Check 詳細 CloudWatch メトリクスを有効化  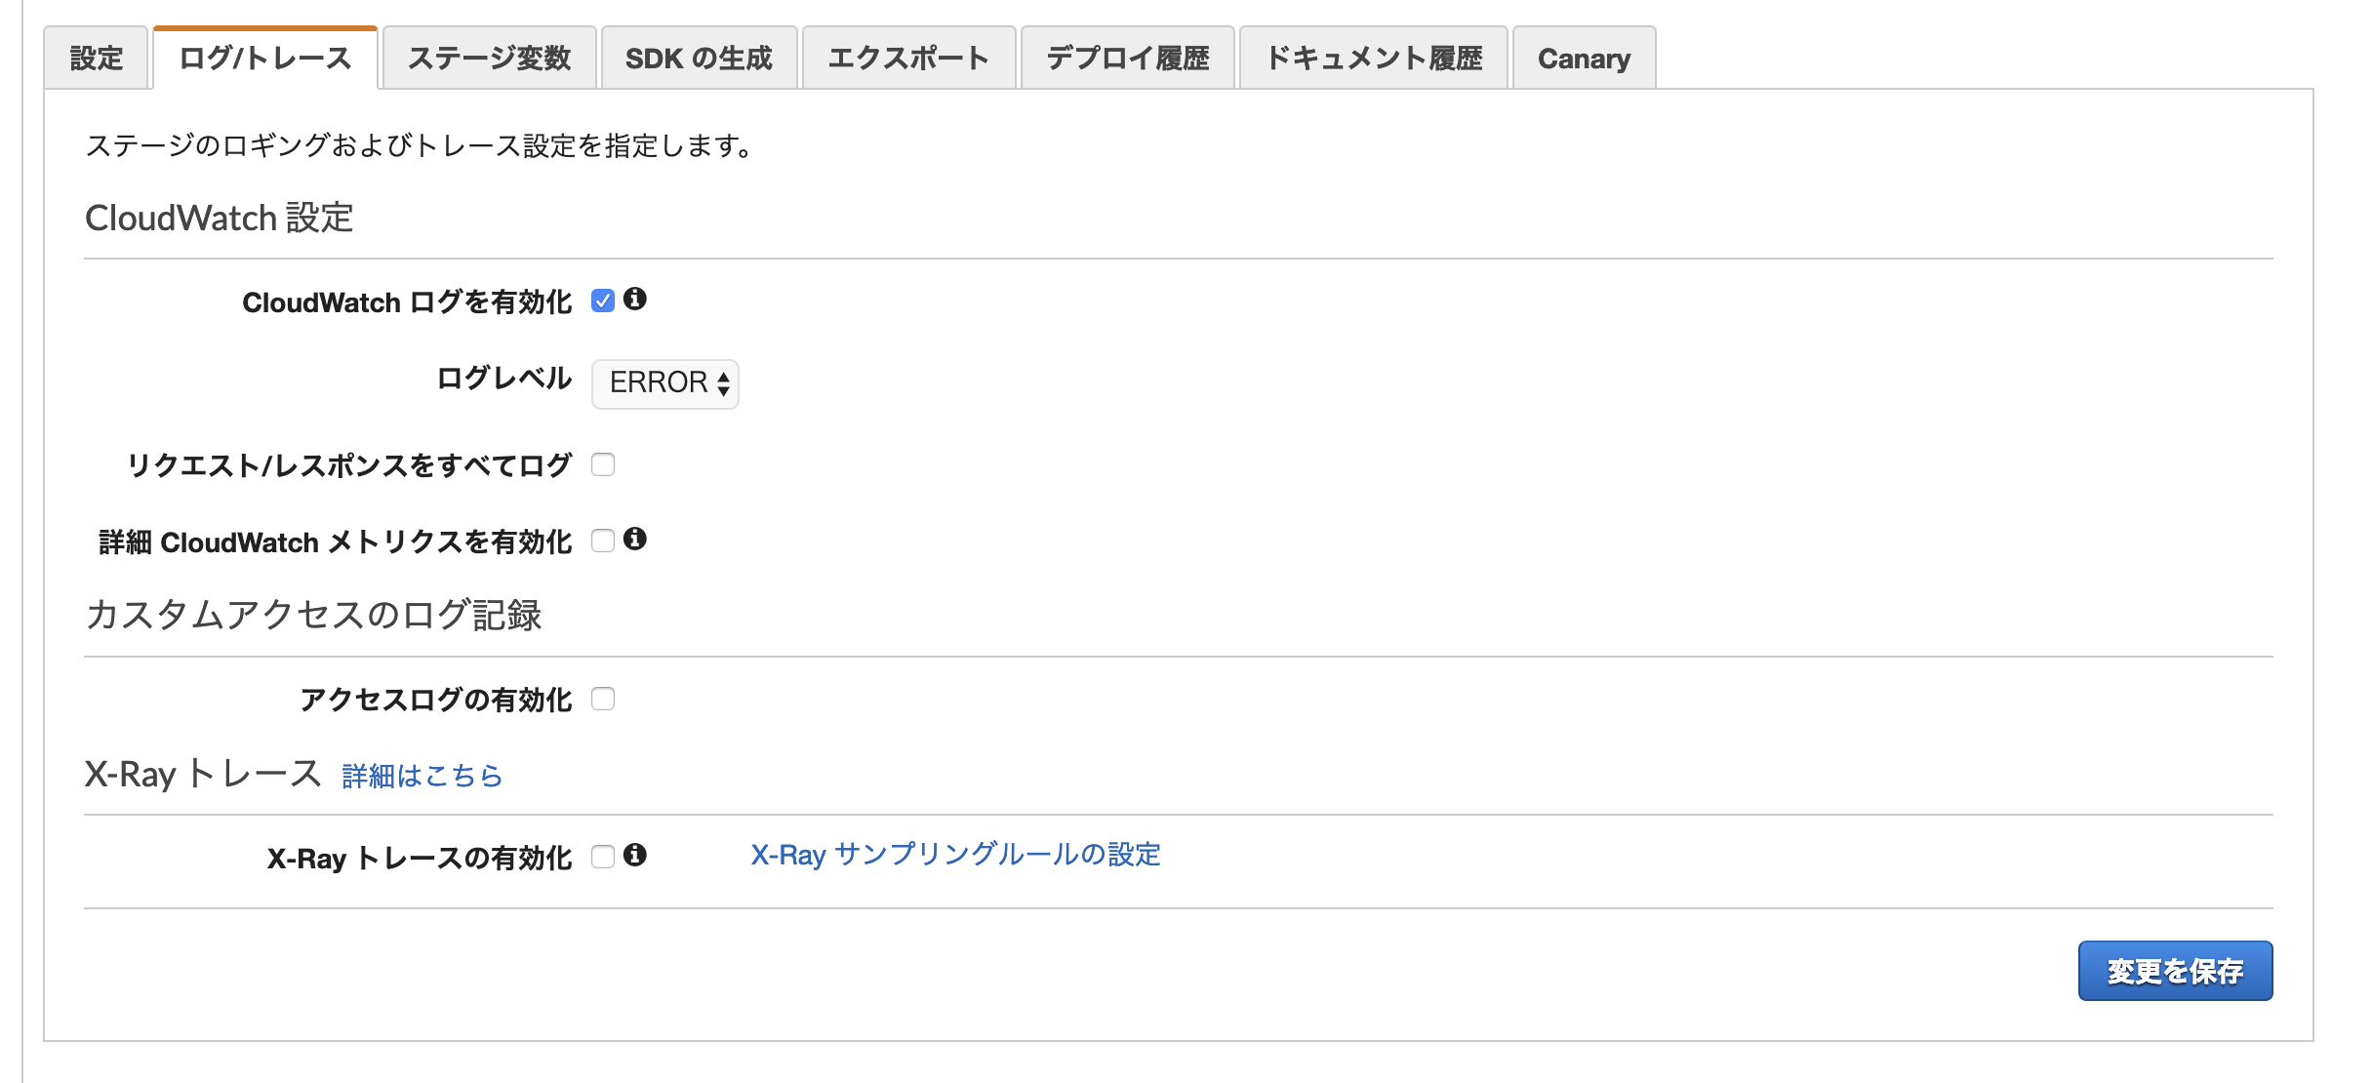(603, 540)
